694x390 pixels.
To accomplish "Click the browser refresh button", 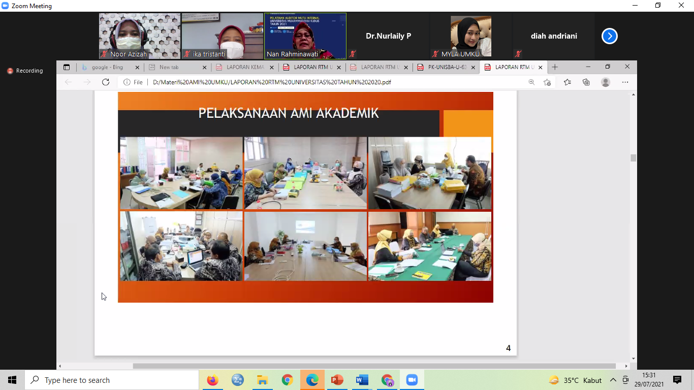I will coord(106,82).
